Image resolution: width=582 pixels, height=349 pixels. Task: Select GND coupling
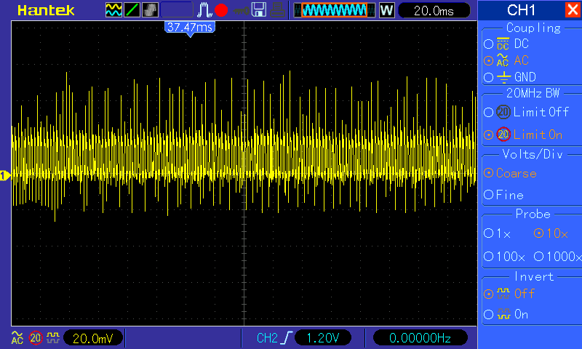click(510, 77)
